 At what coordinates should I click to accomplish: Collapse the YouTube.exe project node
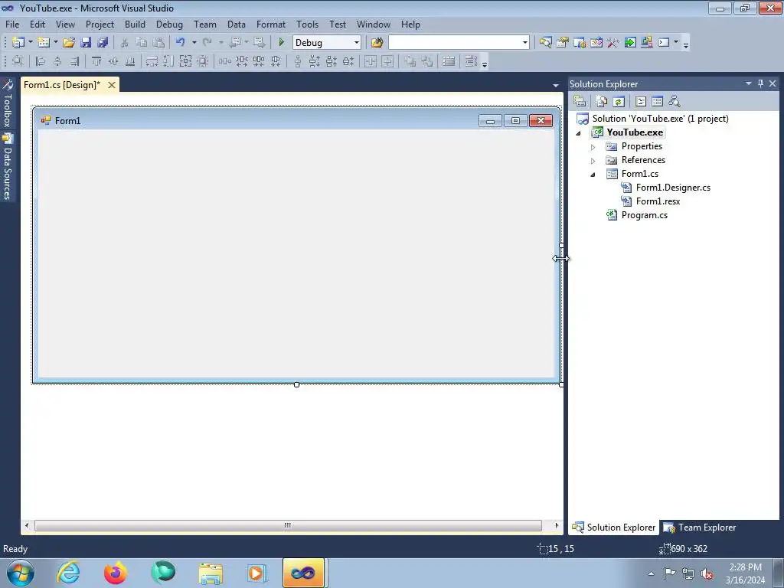coord(579,133)
